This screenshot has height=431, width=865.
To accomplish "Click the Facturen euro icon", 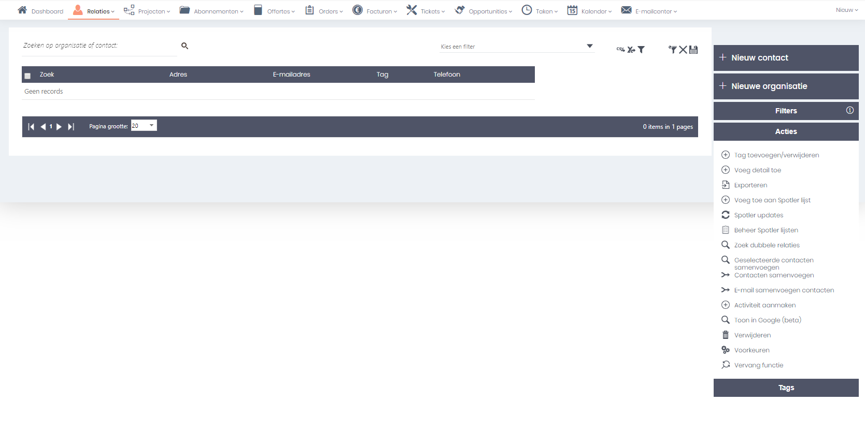I will coord(357,10).
